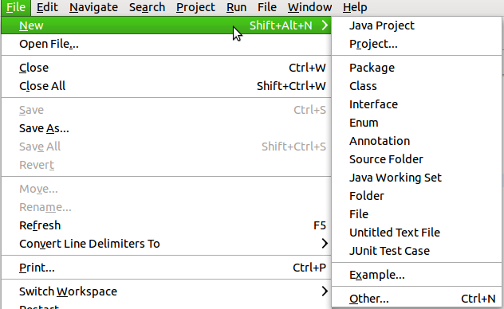Click Refresh in the File menu

point(166,225)
